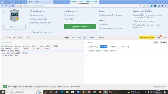
Task: Close the JS Bin welcome panel
Action: click(4, 12)
